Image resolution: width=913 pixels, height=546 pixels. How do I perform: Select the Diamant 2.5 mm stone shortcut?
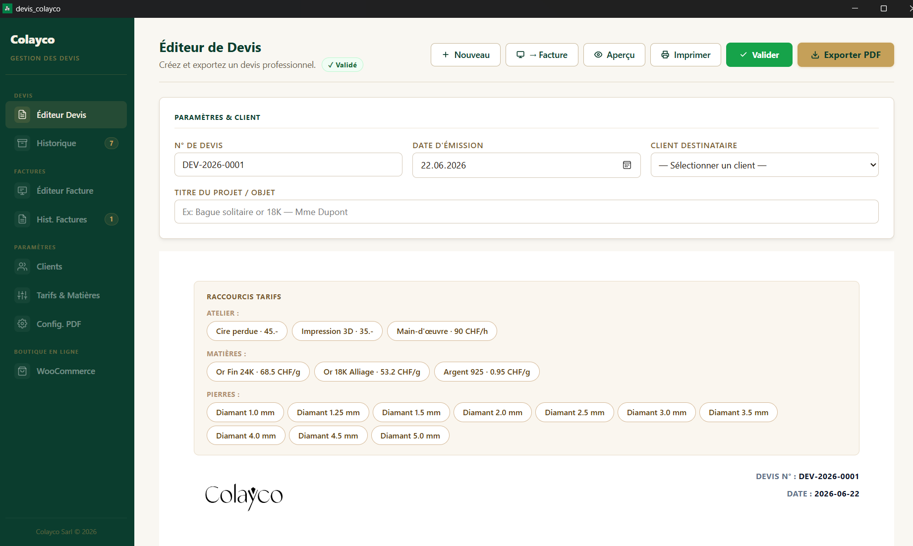pyautogui.click(x=574, y=412)
